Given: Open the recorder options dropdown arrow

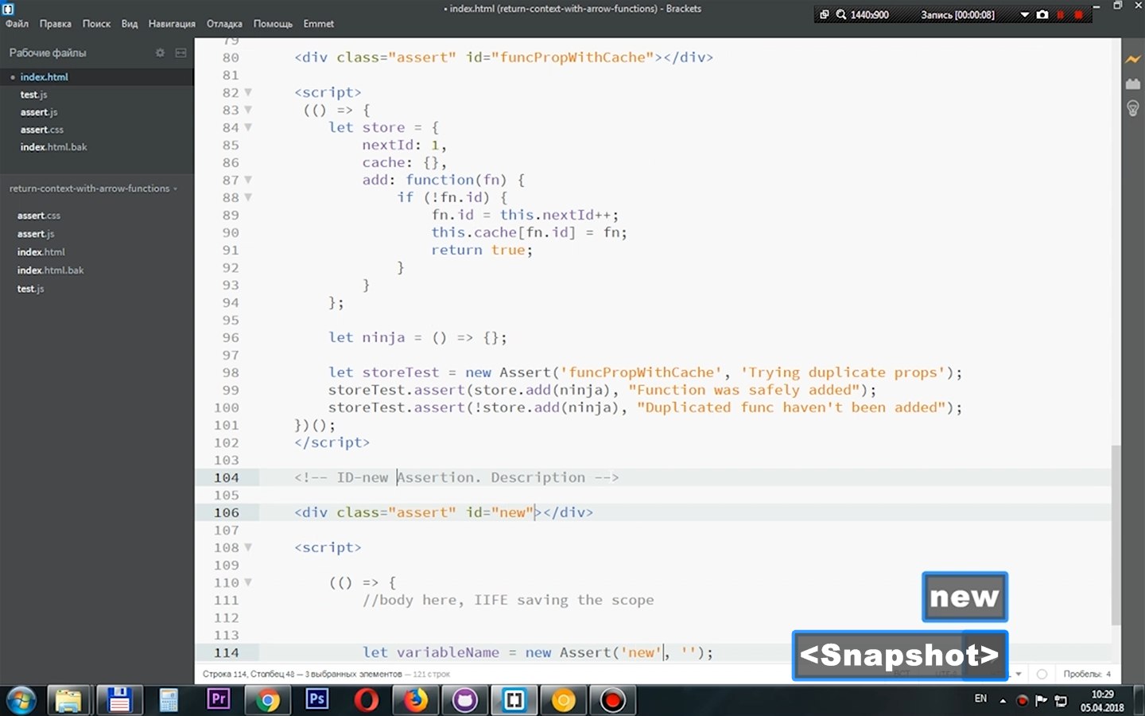Looking at the screenshot, I should pos(1024,14).
